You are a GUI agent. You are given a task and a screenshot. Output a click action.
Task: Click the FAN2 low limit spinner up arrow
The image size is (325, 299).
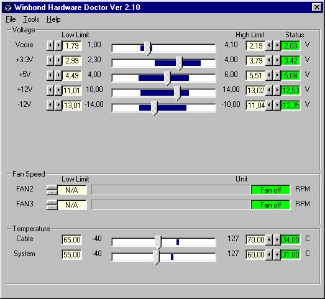click(52, 188)
